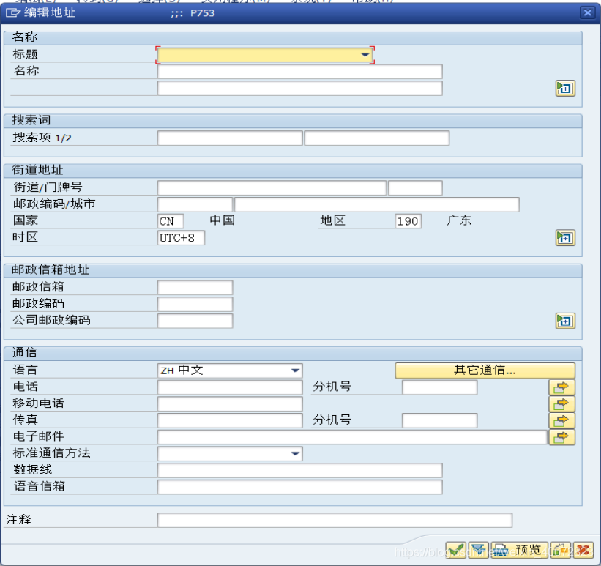Click the icon button between 预览 and cancel

click(x=560, y=551)
